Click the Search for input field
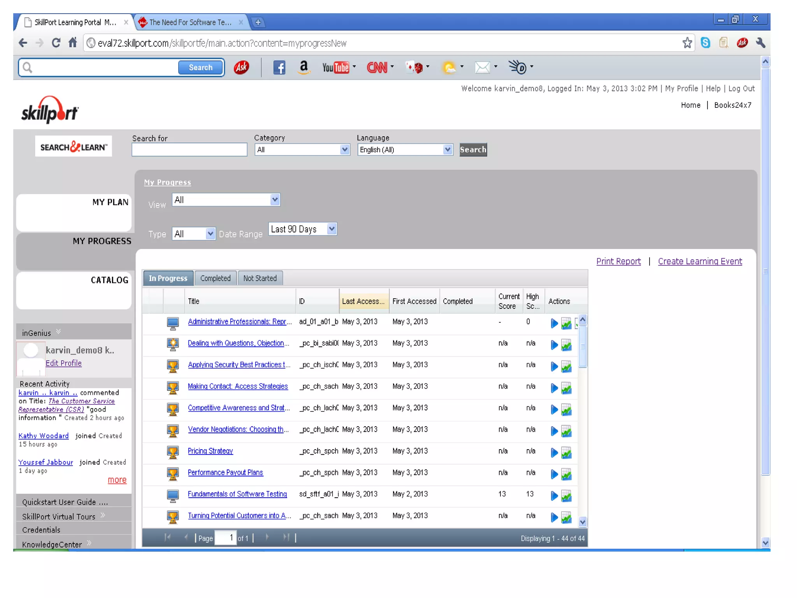 (189, 150)
